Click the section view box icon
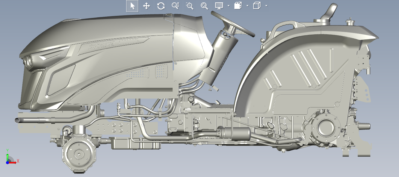The image size is (399, 177). 238,6
